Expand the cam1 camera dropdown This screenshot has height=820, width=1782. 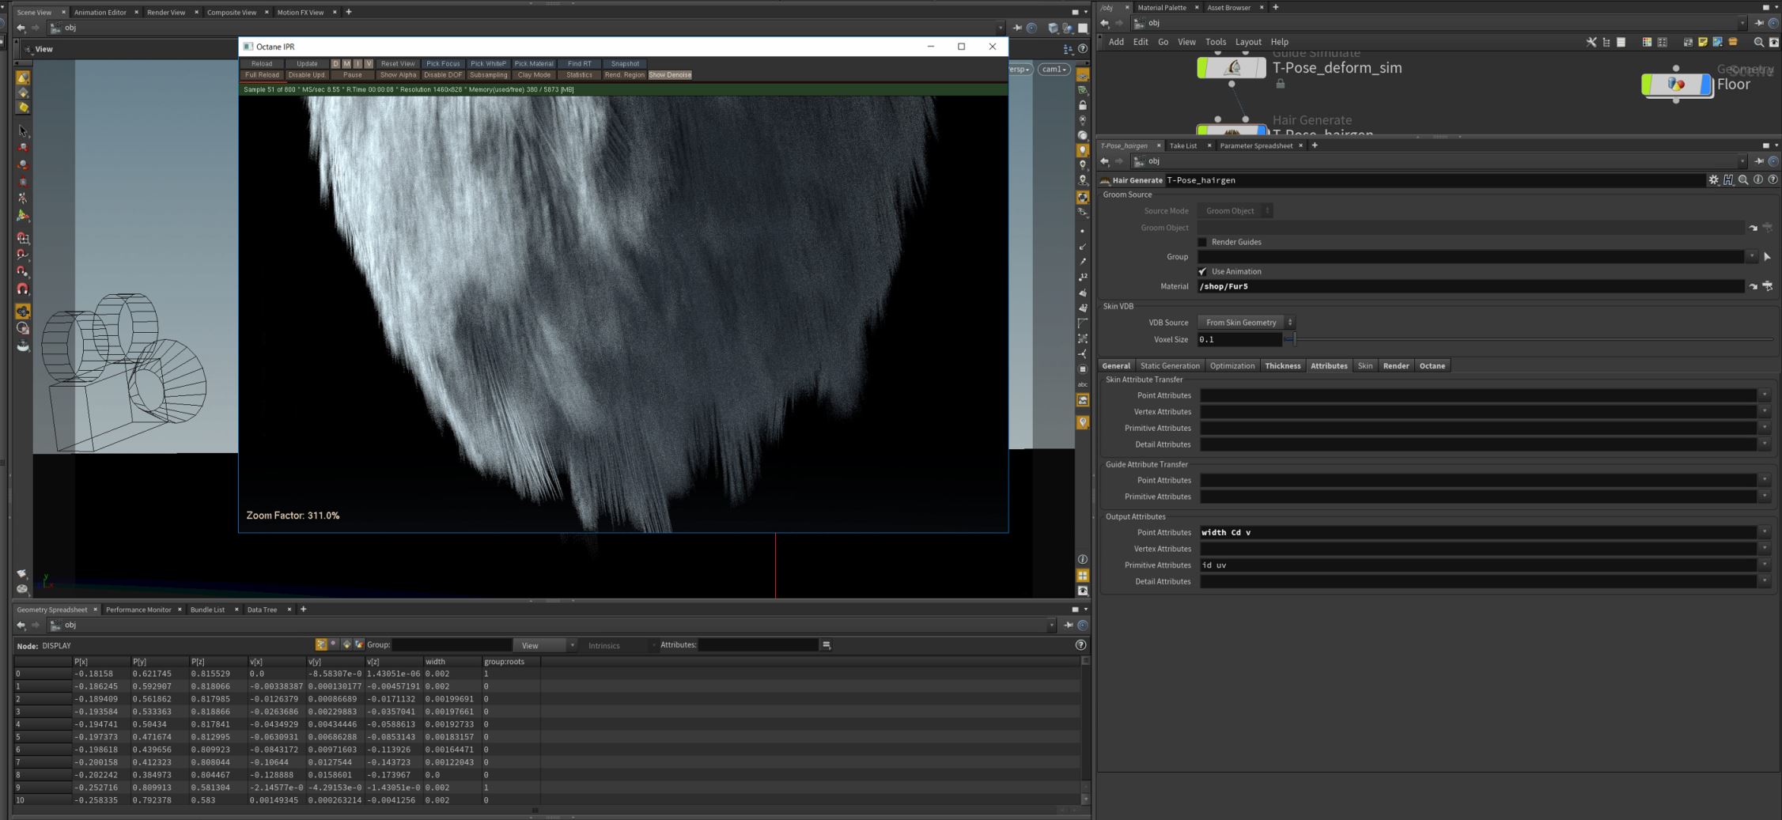(1054, 70)
